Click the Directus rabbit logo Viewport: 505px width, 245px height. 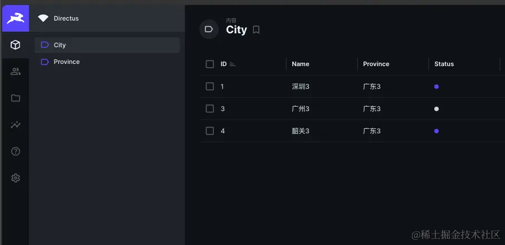coord(16,18)
